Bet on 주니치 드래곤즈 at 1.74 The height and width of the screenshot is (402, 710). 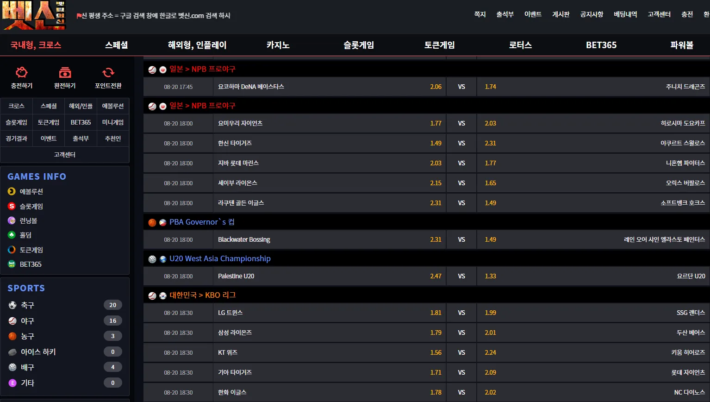tap(593, 87)
